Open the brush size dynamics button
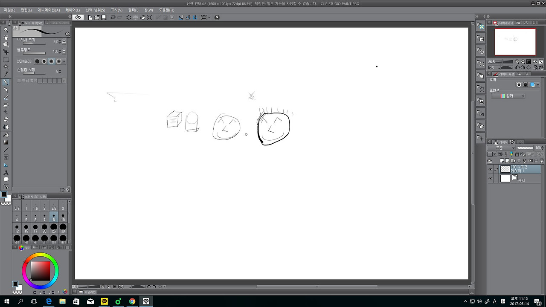The image size is (546, 307). point(64,42)
